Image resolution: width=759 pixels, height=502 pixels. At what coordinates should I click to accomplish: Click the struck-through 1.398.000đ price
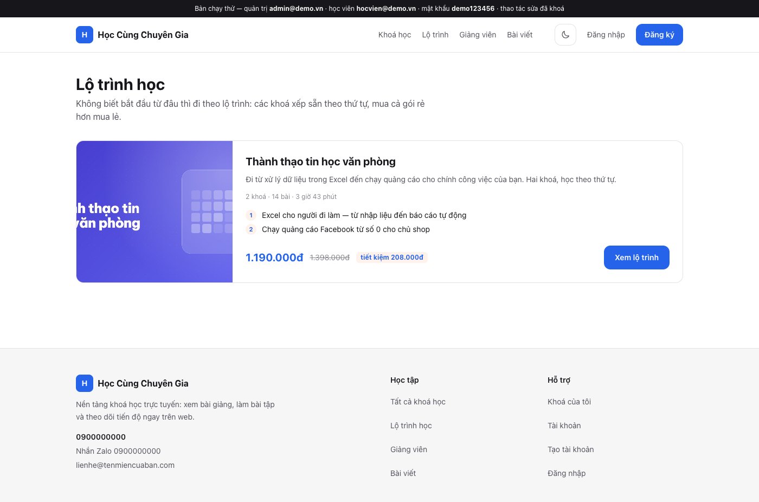pos(330,258)
